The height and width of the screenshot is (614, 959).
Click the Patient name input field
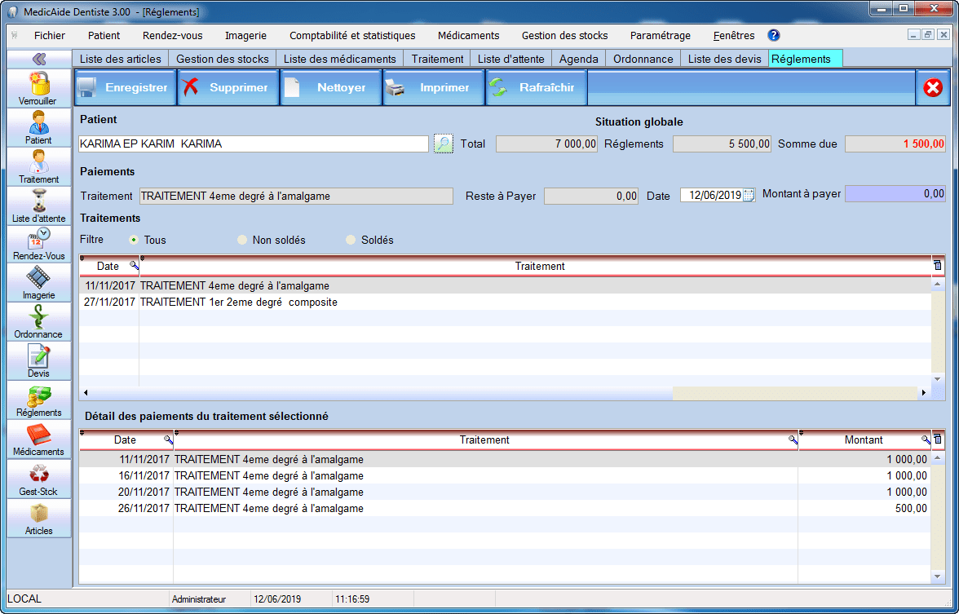coord(254,144)
